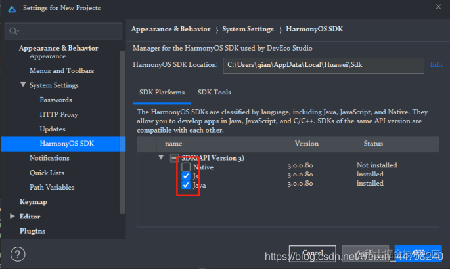Select the Plugins settings category
The width and height of the screenshot is (450, 269).
coord(32,231)
